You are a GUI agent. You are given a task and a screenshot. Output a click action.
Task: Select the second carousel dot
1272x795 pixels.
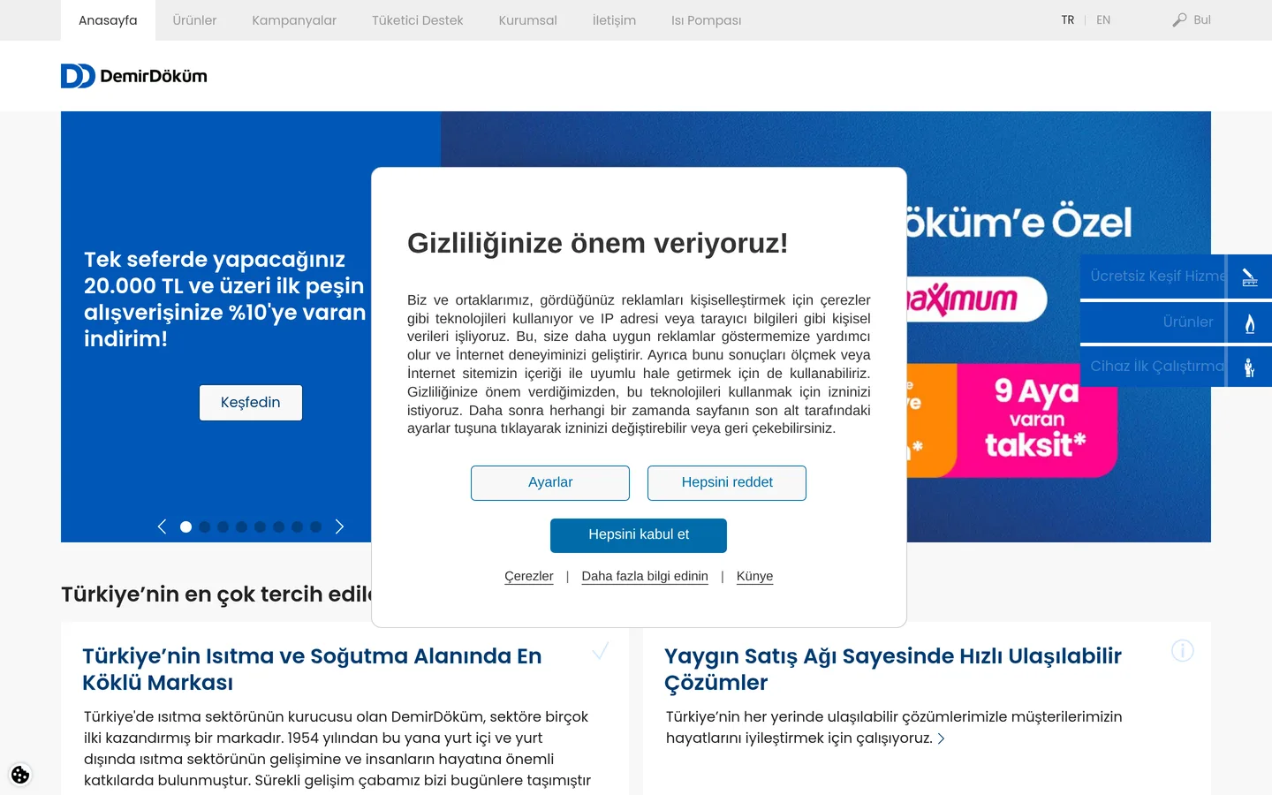click(x=204, y=526)
